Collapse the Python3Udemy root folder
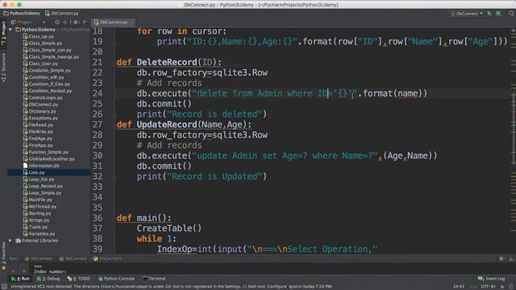Viewport: 516px width, 290px height. [x=10, y=30]
